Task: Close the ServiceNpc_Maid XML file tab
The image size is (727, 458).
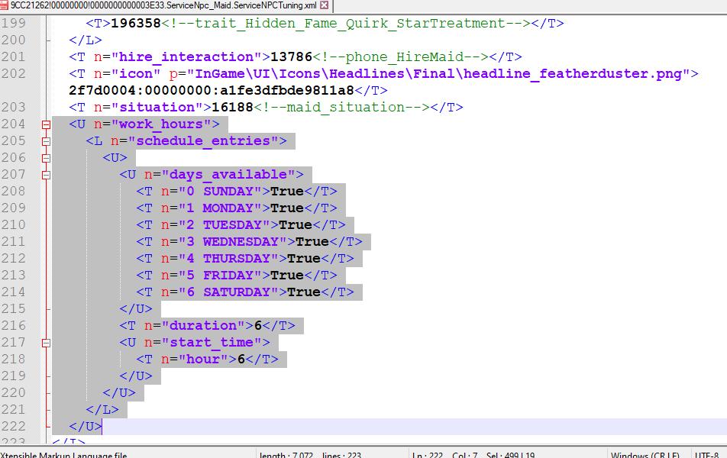Action: pyautogui.click(x=325, y=5)
